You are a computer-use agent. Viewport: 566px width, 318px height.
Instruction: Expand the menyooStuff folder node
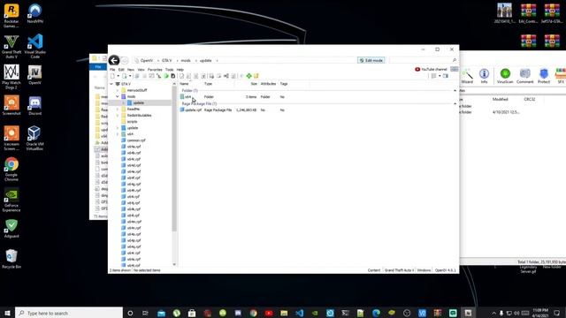coord(118,90)
